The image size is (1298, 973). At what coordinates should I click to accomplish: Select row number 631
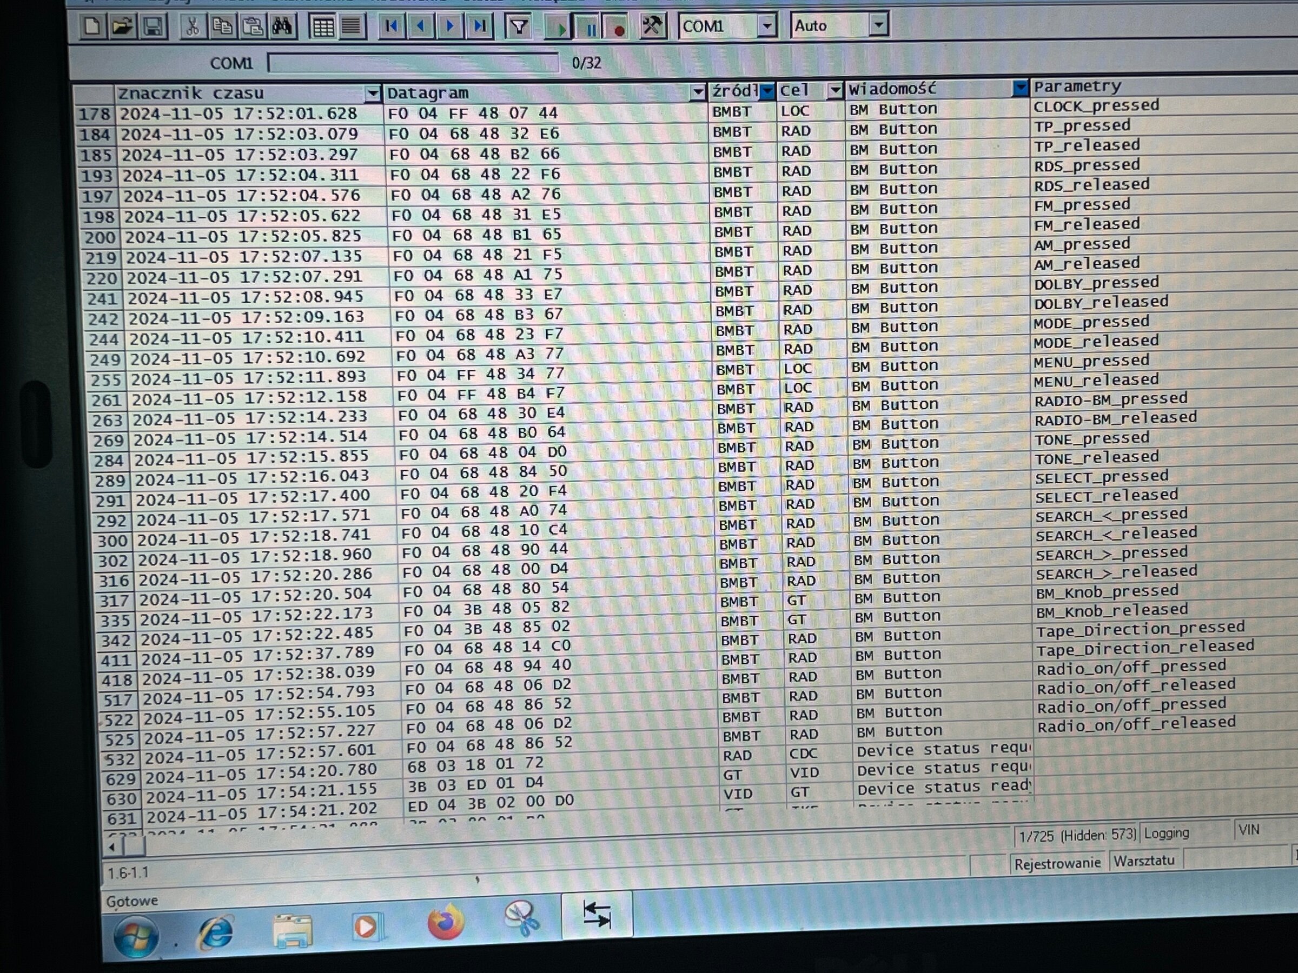[122, 818]
